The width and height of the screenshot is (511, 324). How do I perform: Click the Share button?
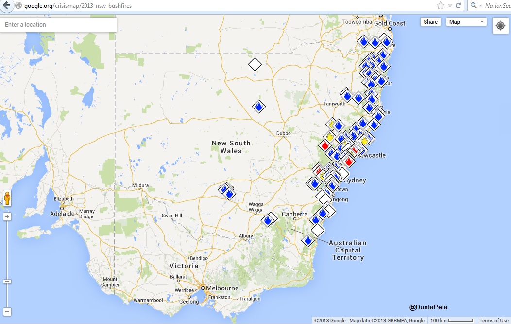(430, 22)
